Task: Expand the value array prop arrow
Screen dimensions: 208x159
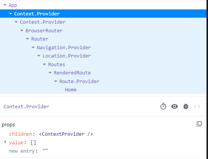Action: click(5, 142)
